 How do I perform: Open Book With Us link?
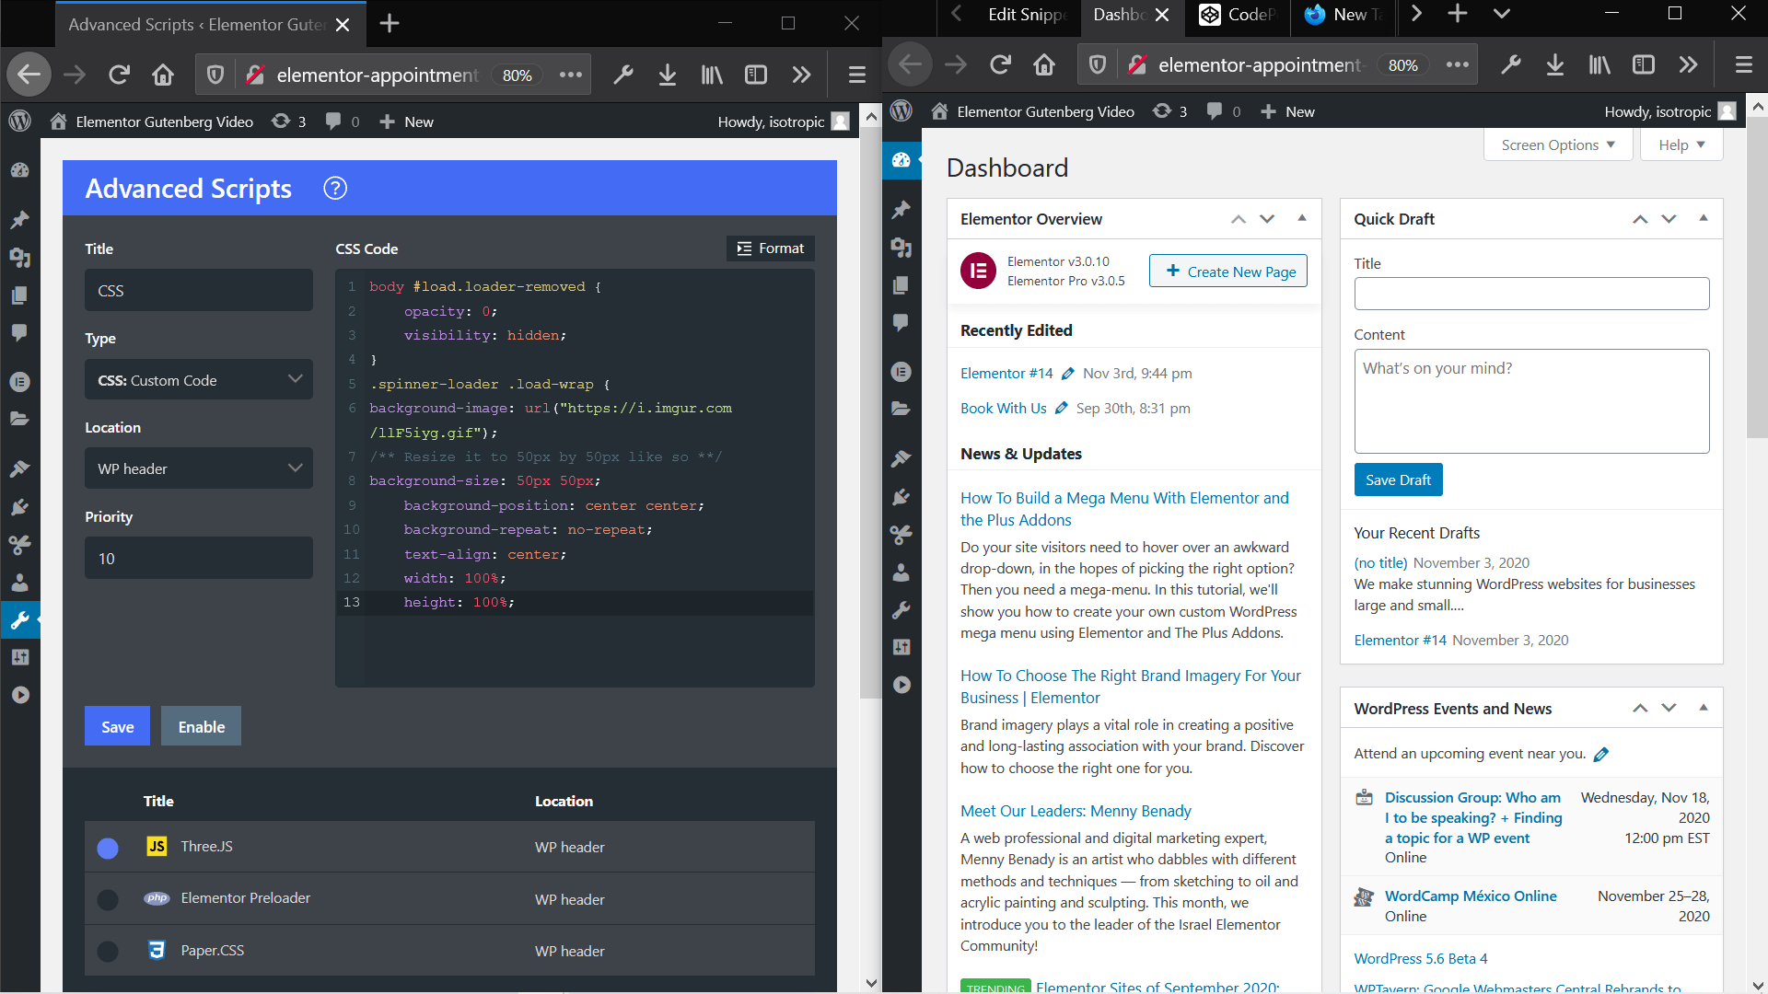(1003, 409)
